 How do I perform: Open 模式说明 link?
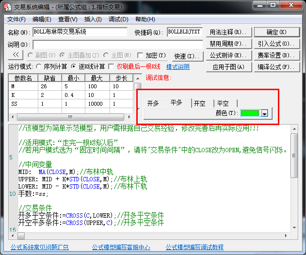click(x=178, y=67)
